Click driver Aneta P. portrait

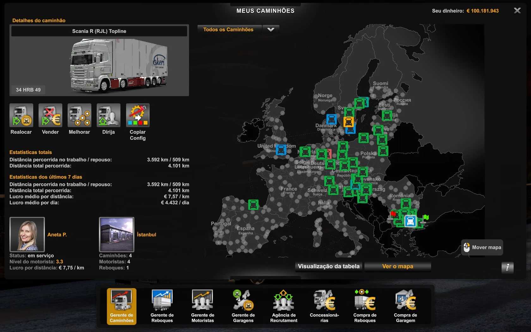(27, 234)
